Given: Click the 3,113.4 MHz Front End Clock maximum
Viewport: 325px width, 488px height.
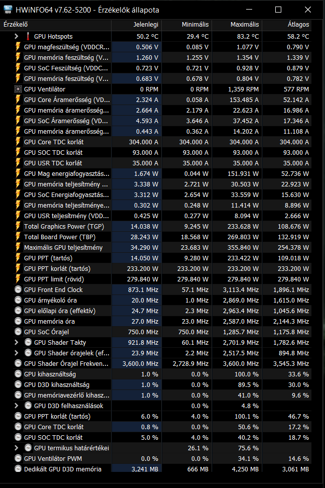Looking at the screenshot, I should pos(241,290).
